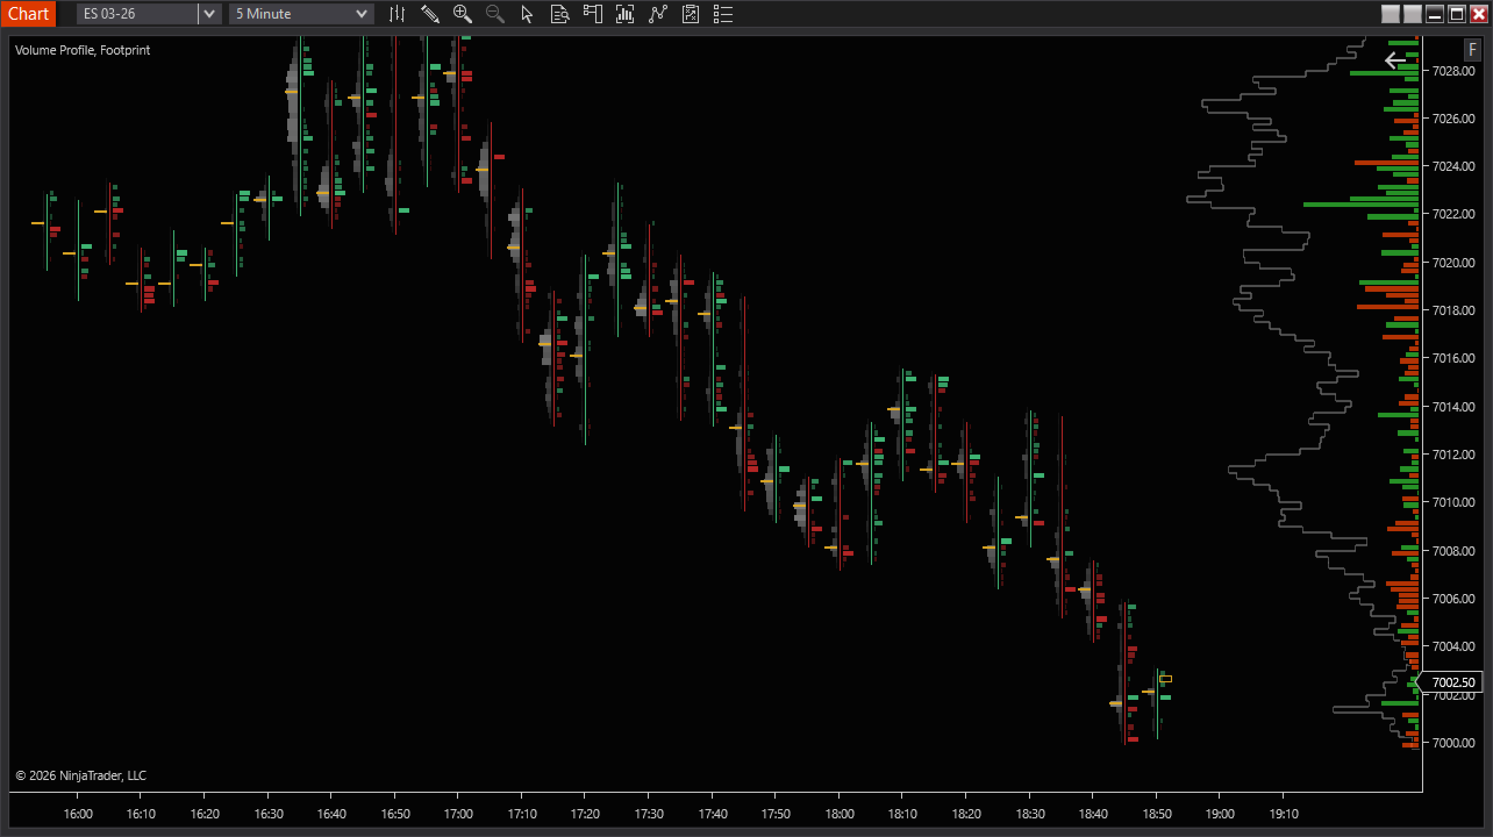This screenshot has height=837, width=1493.
Task: Click the 17:20 time axis label
Action: click(585, 814)
